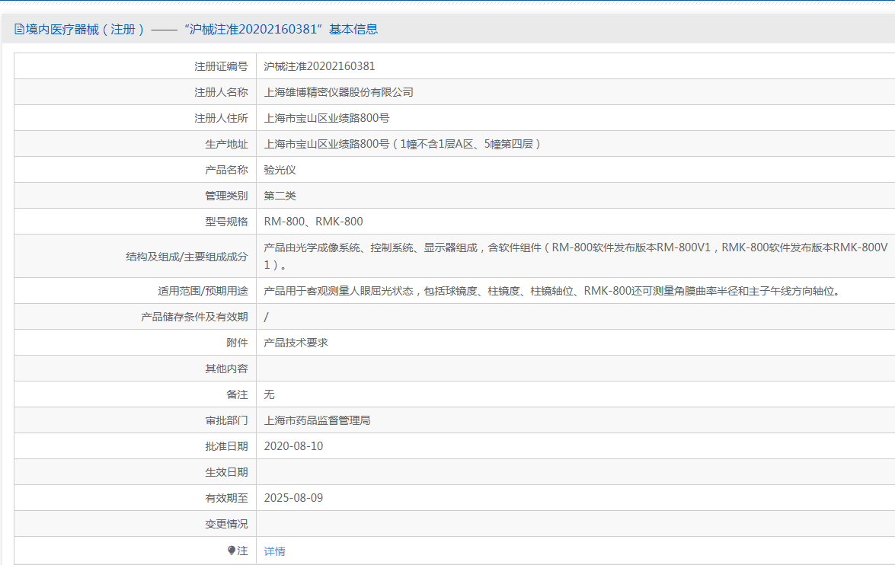Click the 其他内容 row label
The image size is (895, 565).
click(226, 369)
